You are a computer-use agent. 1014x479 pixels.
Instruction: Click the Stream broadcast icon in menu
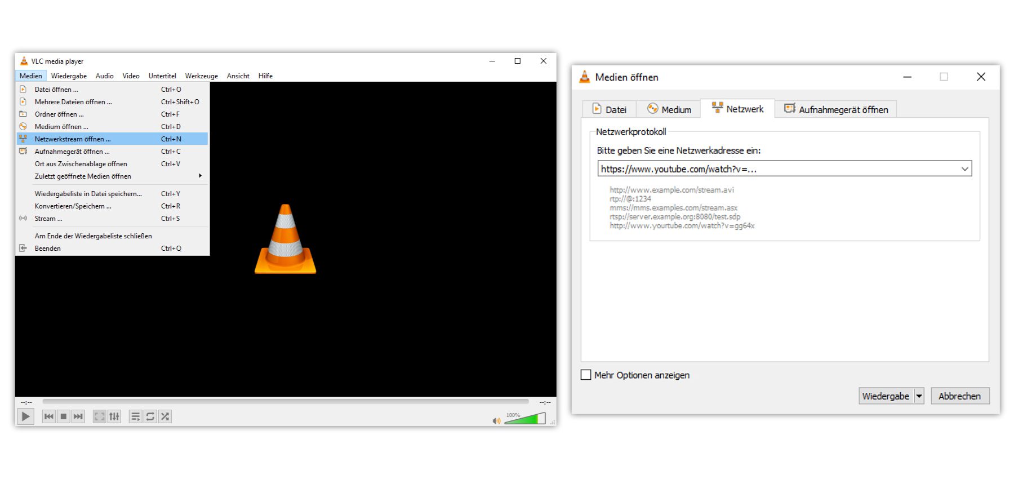point(23,218)
